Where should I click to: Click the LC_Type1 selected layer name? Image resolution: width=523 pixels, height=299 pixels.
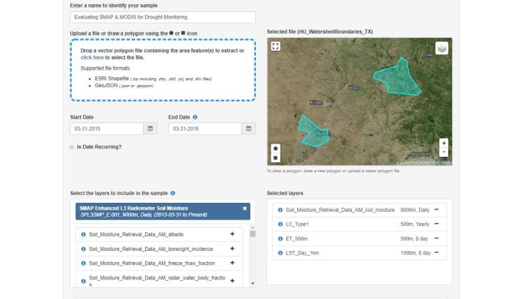click(297, 224)
